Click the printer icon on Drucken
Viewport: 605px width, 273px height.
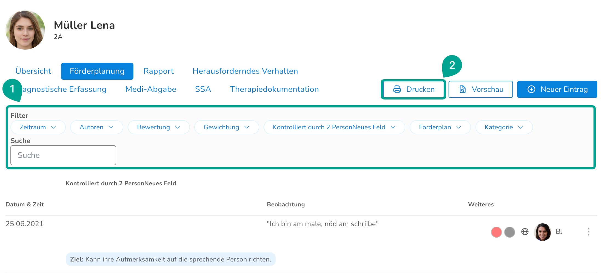click(397, 89)
